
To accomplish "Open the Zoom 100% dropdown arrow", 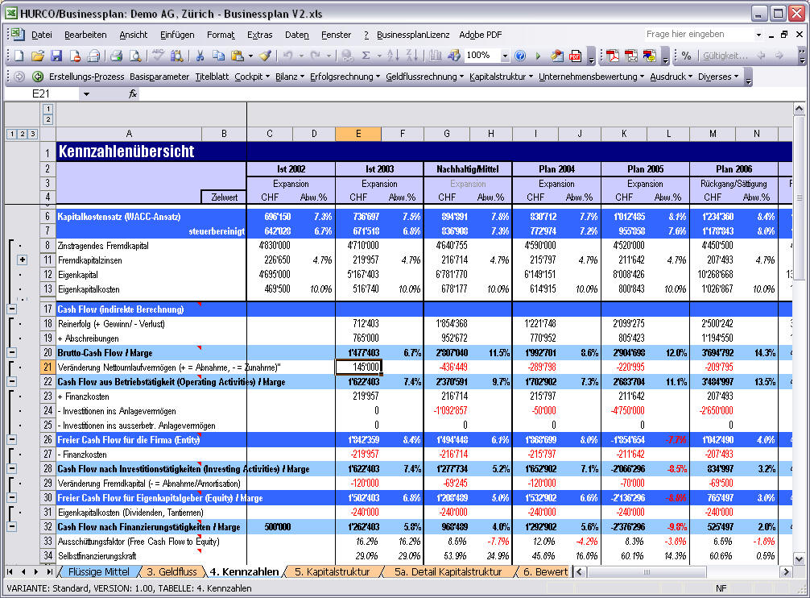I will [505, 56].
